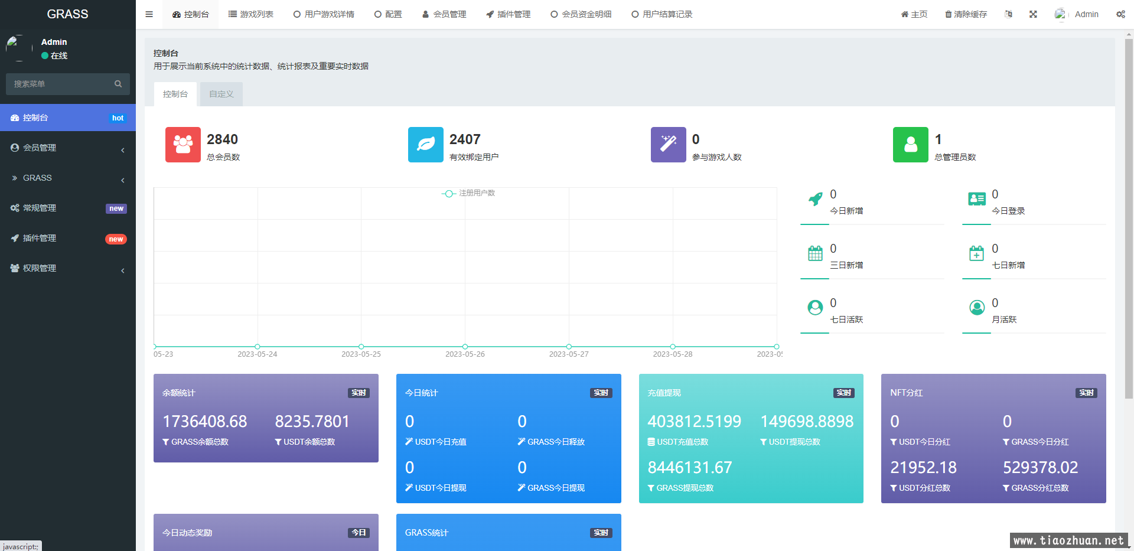The image size is (1134, 551).
Task: Open the 游戏列表 top tab
Action: [251, 14]
